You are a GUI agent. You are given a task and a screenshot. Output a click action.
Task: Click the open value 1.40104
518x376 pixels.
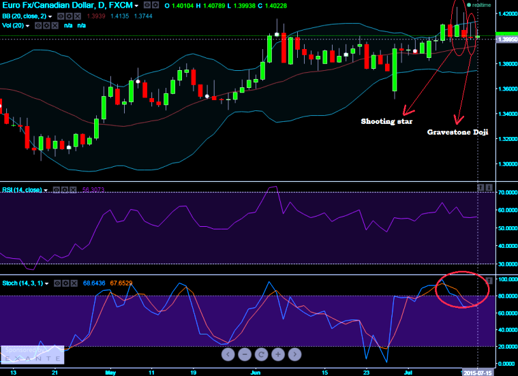click(183, 6)
